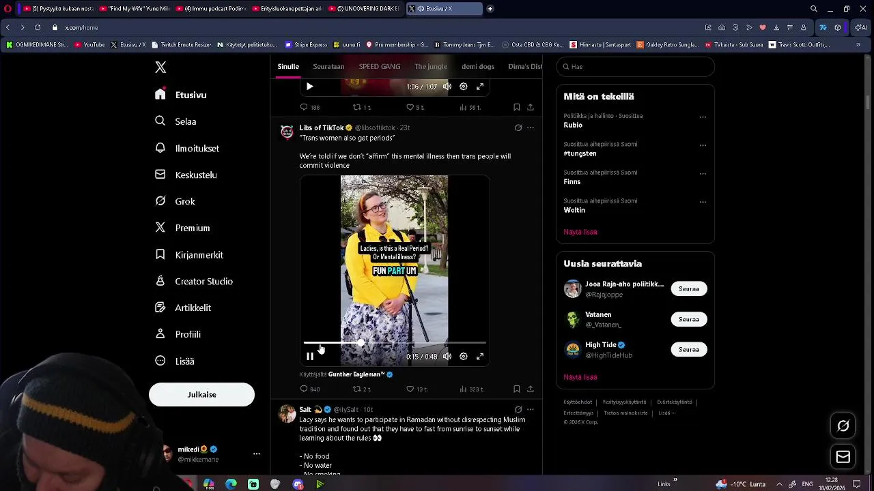The image size is (874, 491).
Task: Pause the Libs of TikTok video
Action: (x=310, y=356)
